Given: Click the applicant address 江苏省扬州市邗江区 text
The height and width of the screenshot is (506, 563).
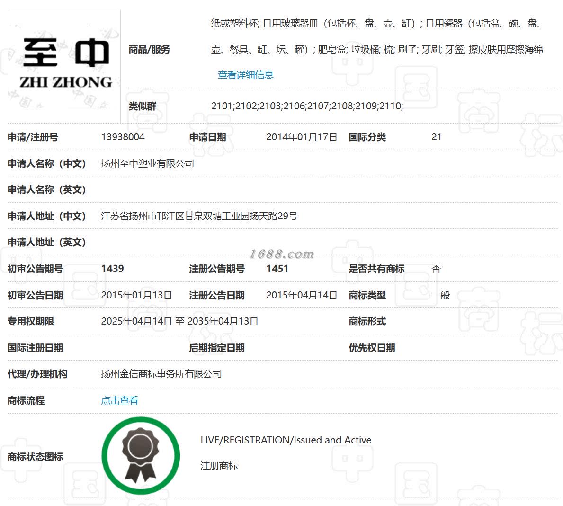Looking at the screenshot, I should coord(143,216).
